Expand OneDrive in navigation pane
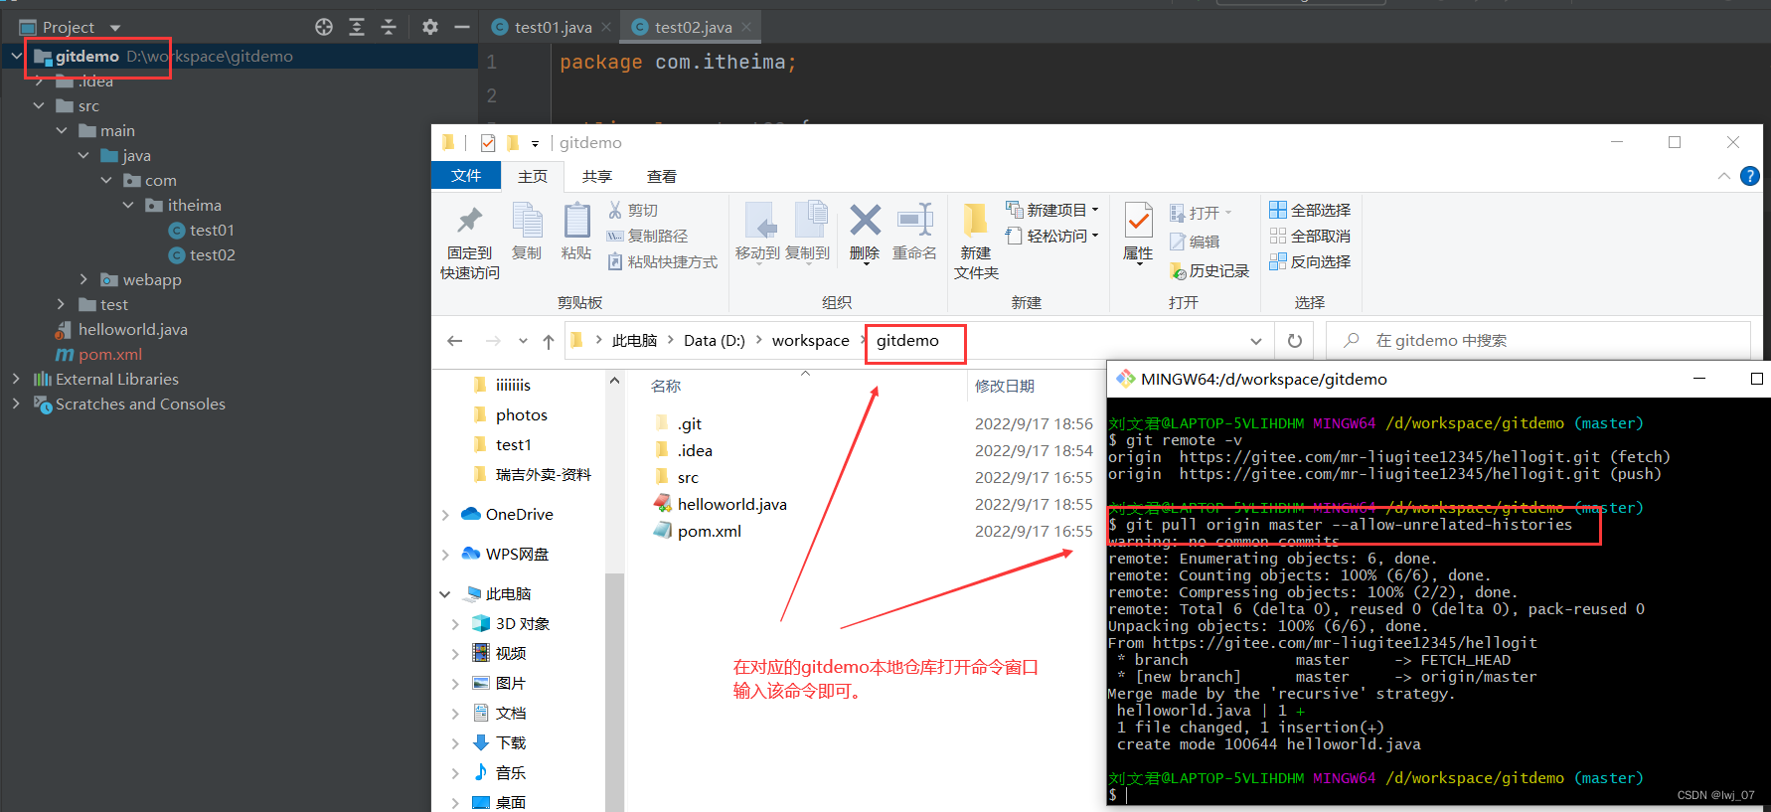The width and height of the screenshot is (1771, 812). tap(445, 514)
